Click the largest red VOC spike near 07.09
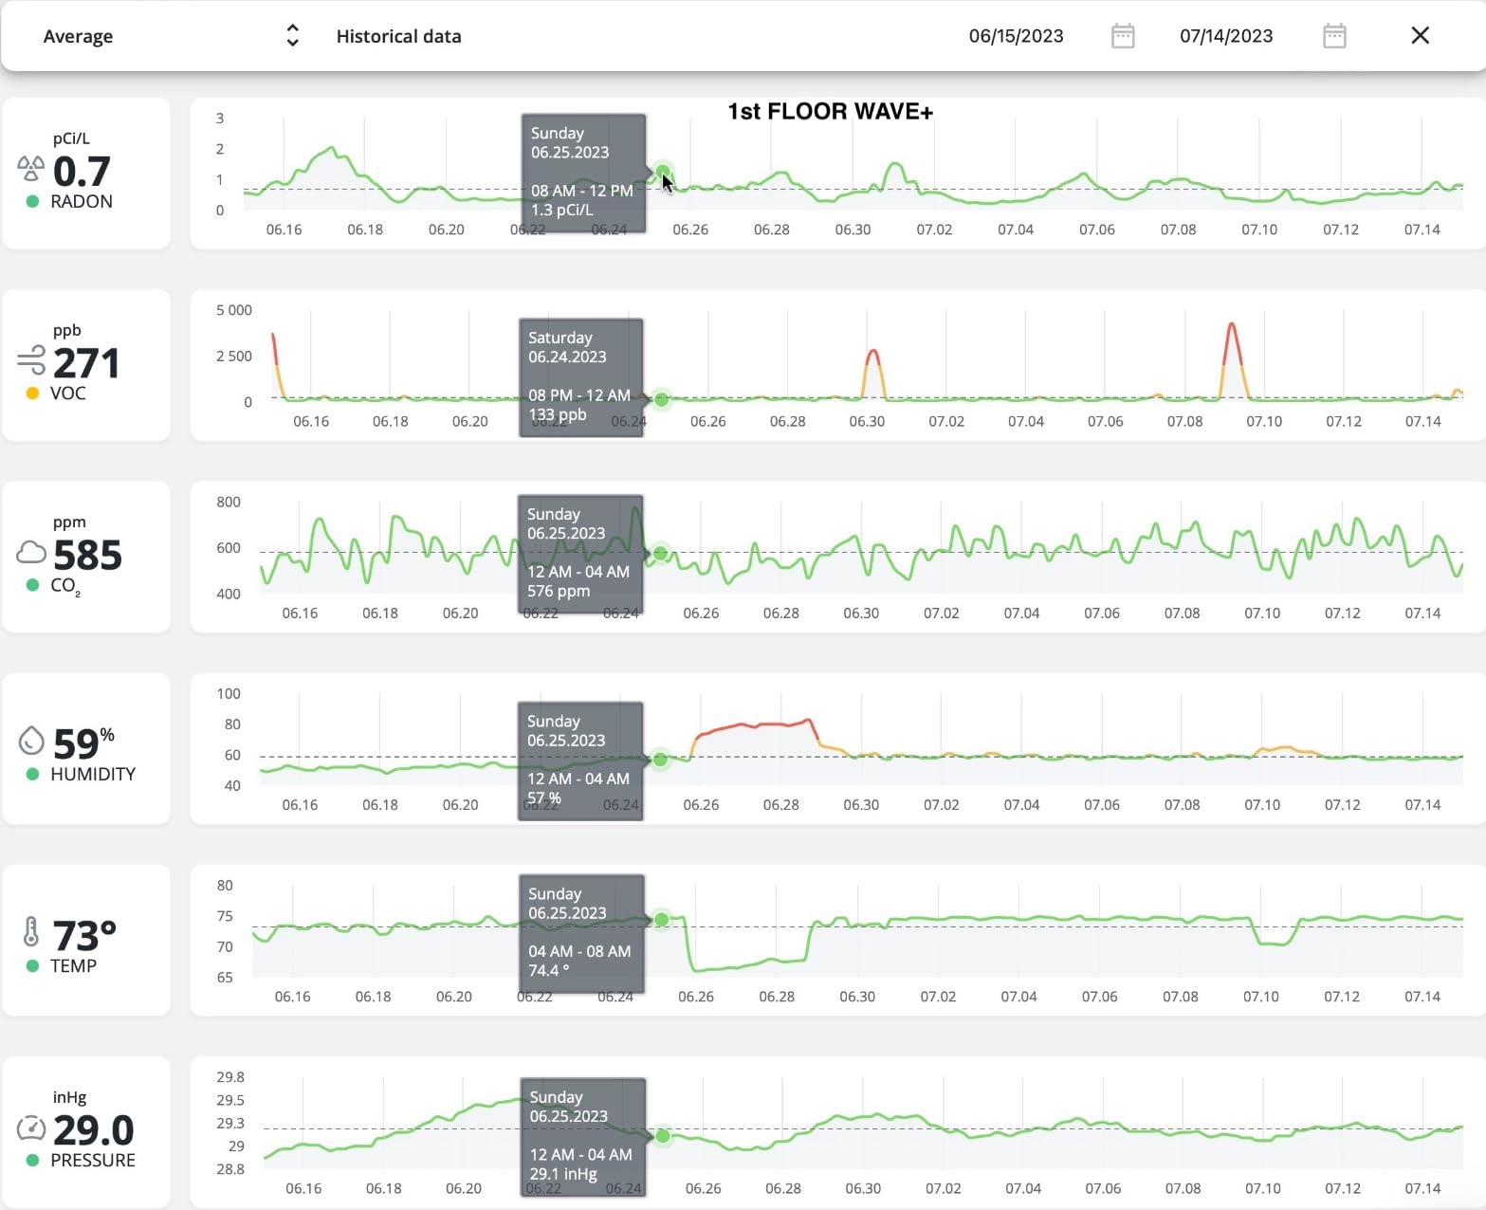The width and height of the screenshot is (1486, 1210). pos(1231,327)
